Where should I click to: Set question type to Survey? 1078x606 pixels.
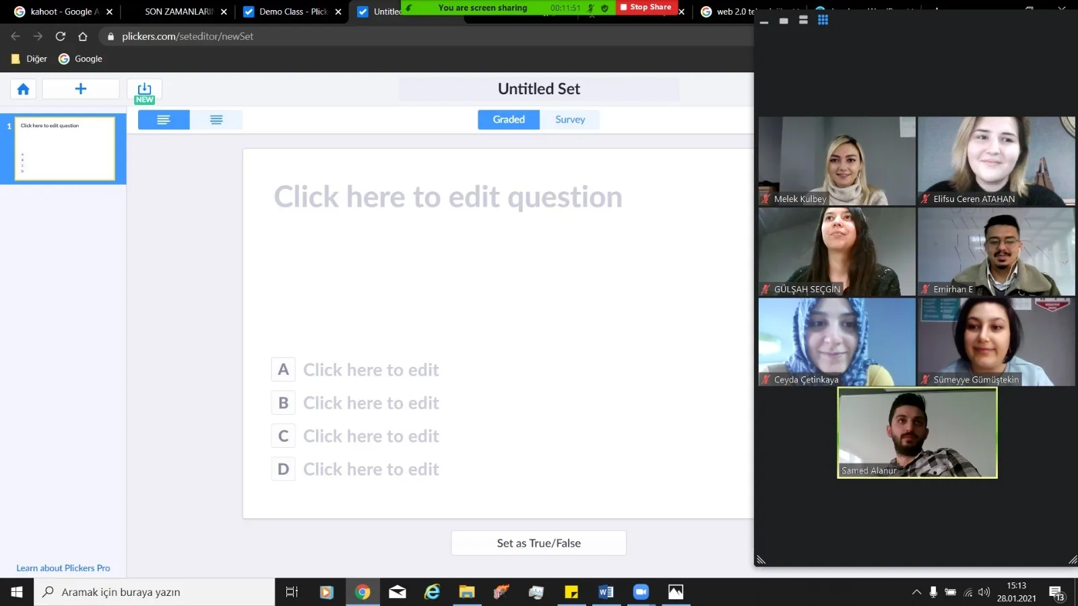[x=570, y=119]
